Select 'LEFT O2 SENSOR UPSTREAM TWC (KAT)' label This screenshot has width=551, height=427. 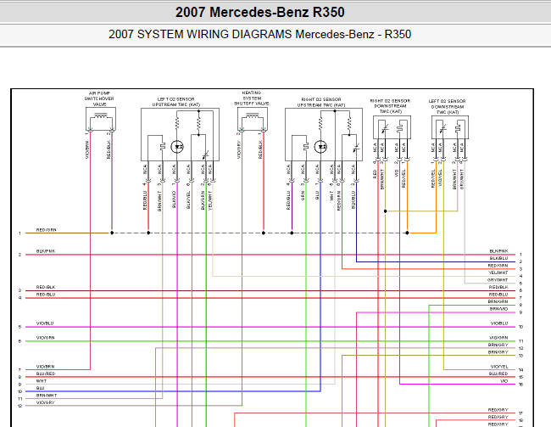click(176, 102)
